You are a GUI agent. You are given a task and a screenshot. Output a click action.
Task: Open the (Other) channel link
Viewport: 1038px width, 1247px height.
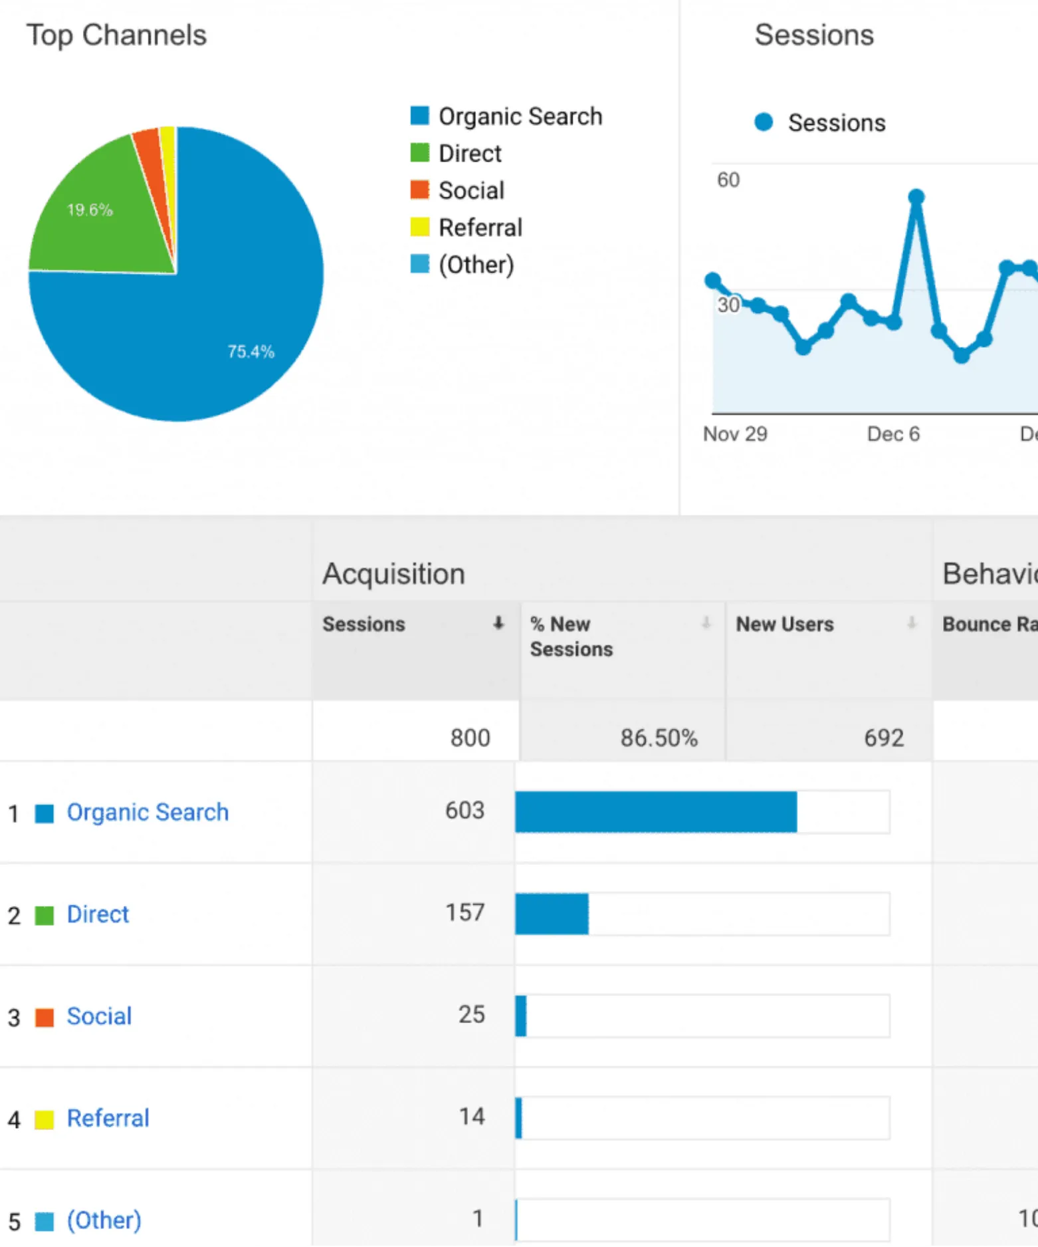click(104, 1220)
